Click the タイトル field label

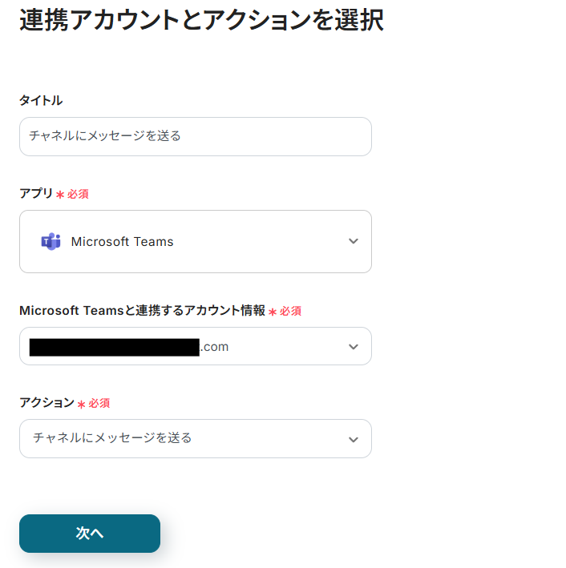coord(41,100)
